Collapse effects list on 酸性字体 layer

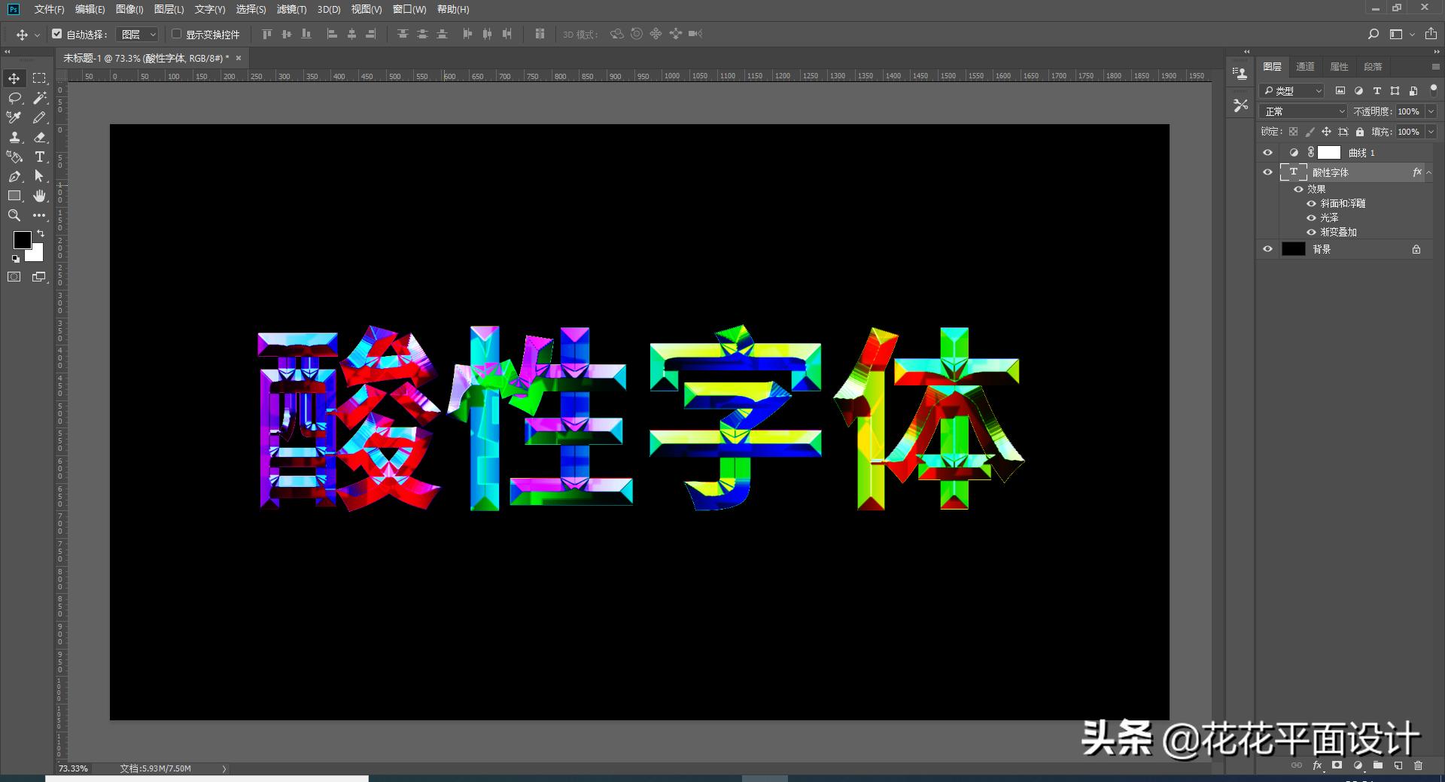[1429, 172]
